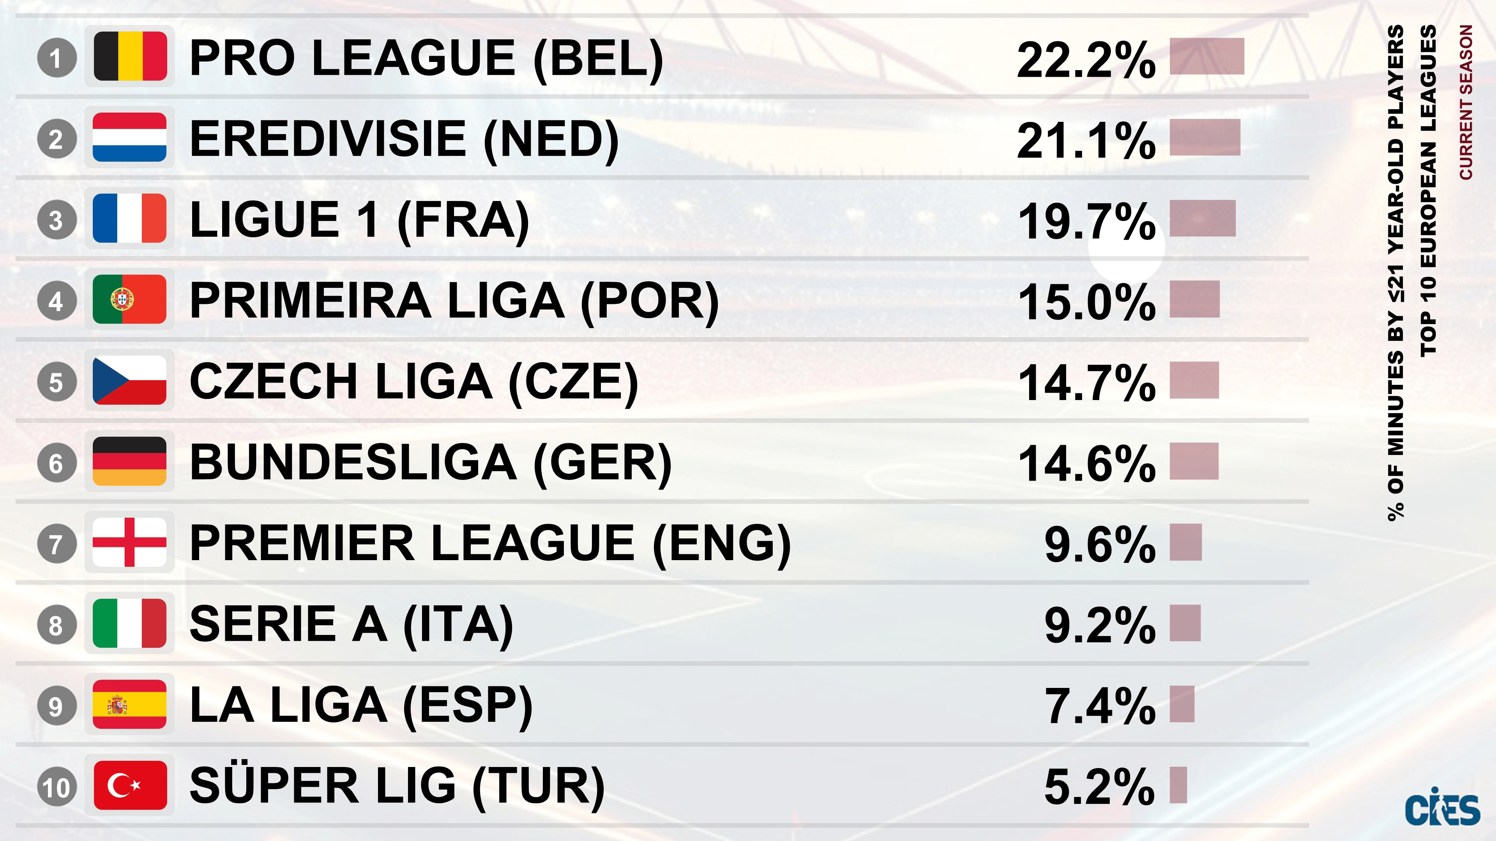Click the Belgium flag icon
Screen dimensions: 1496x841
130,56
